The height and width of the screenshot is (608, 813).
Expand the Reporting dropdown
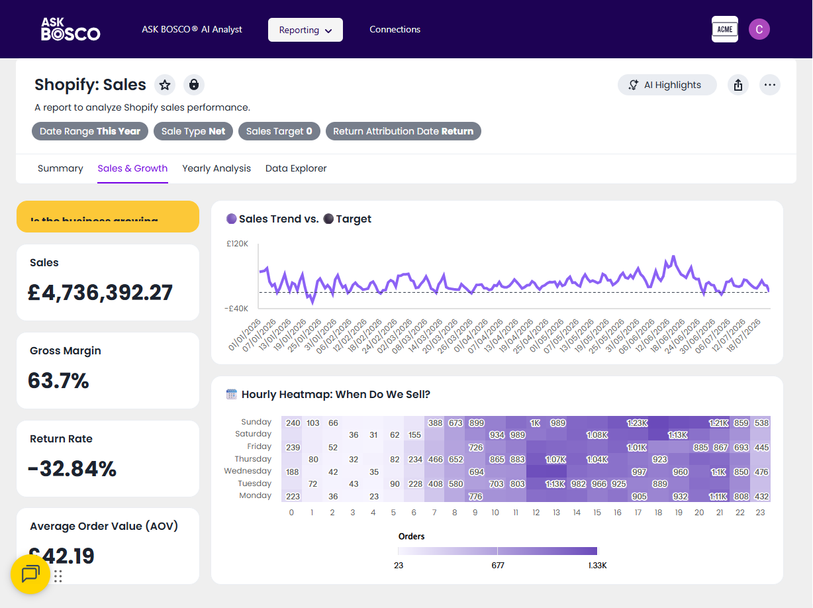[x=305, y=30]
